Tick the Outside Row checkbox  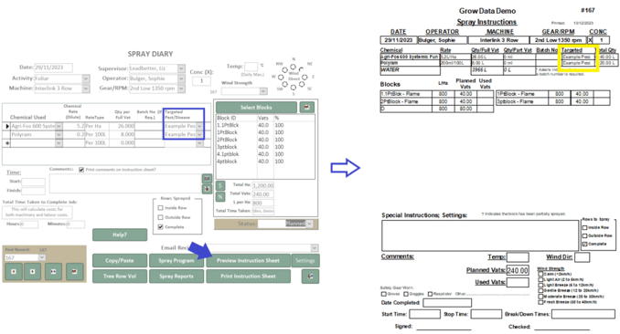161,217
